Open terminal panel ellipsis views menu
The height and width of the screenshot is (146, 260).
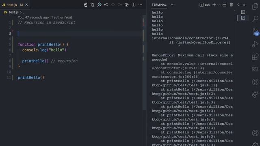pos(173,4)
